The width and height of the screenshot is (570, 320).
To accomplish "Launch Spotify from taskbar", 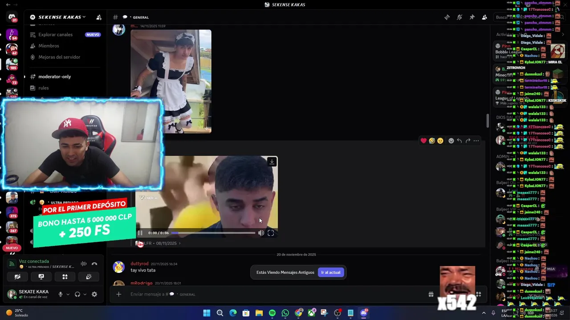I will click(x=272, y=313).
